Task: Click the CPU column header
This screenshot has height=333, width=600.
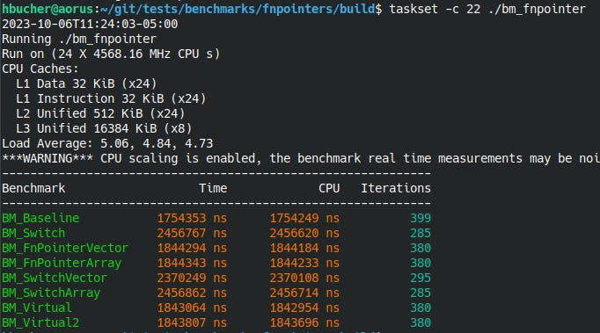Action: pos(329,188)
